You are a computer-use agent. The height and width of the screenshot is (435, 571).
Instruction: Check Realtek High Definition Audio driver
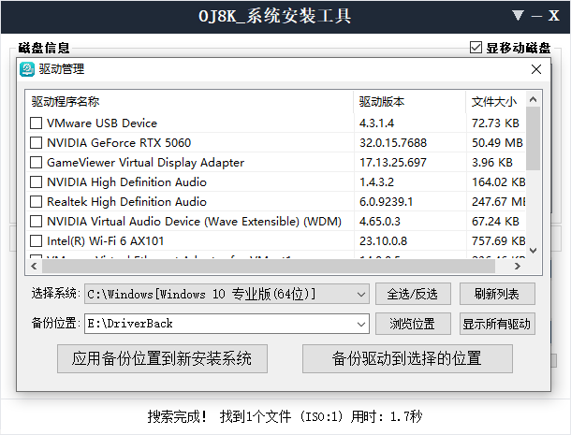[x=36, y=202]
